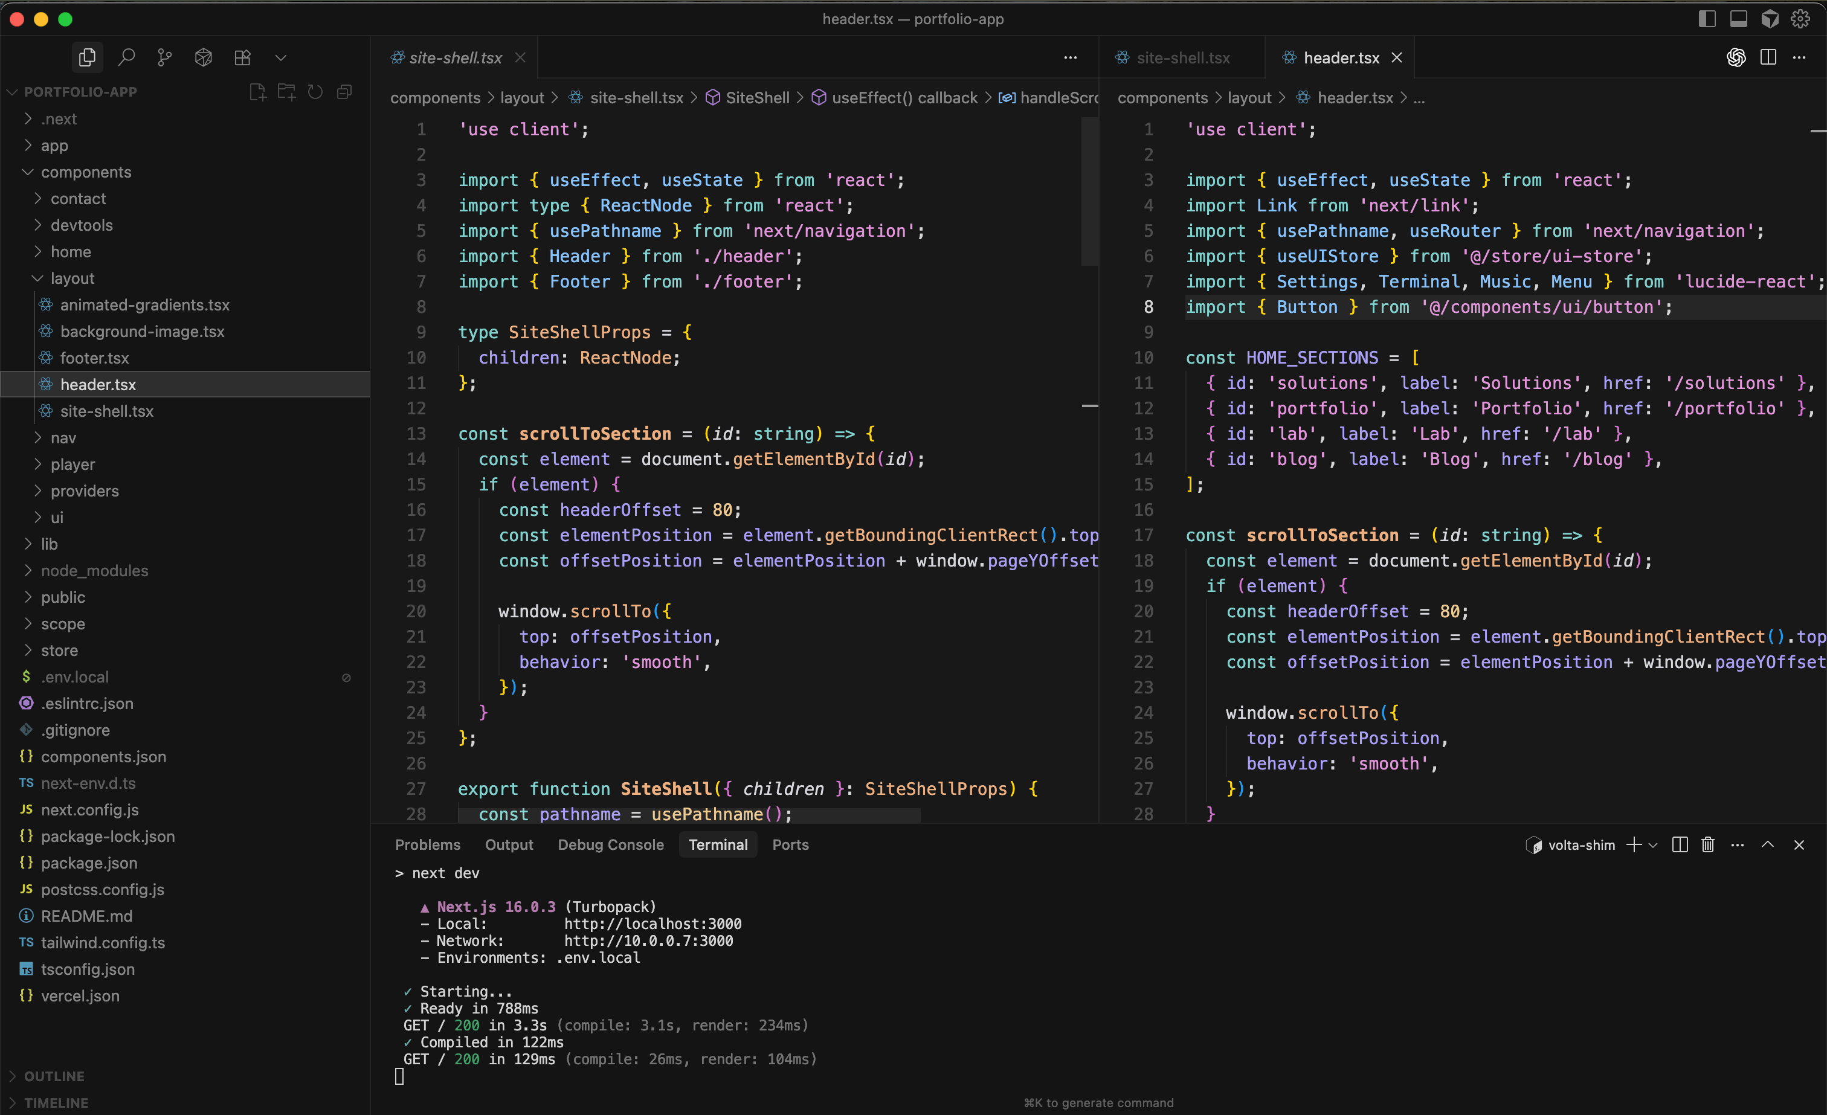1827x1115 pixels.
Task: Switch to the Output tab in the panel
Action: pyautogui.click(x=509, y=844)
